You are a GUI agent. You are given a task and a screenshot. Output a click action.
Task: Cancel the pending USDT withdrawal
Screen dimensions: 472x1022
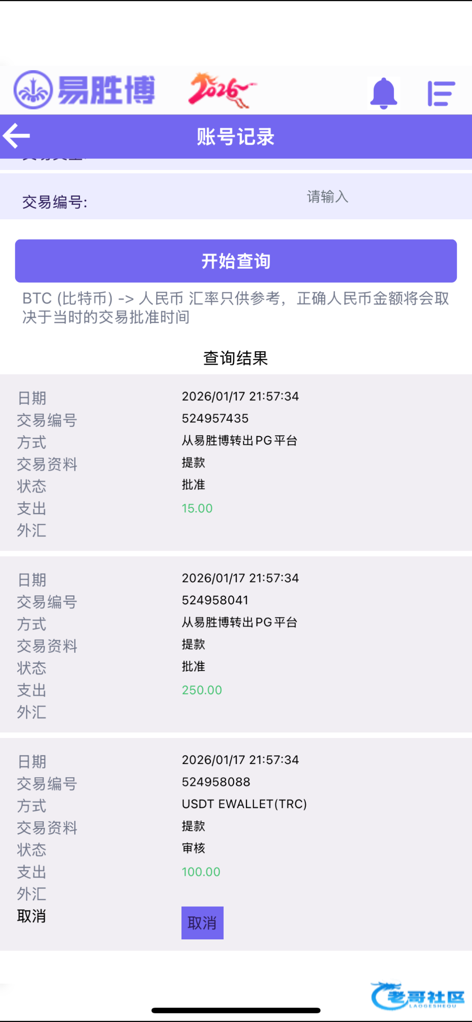[x=202, y=923]
